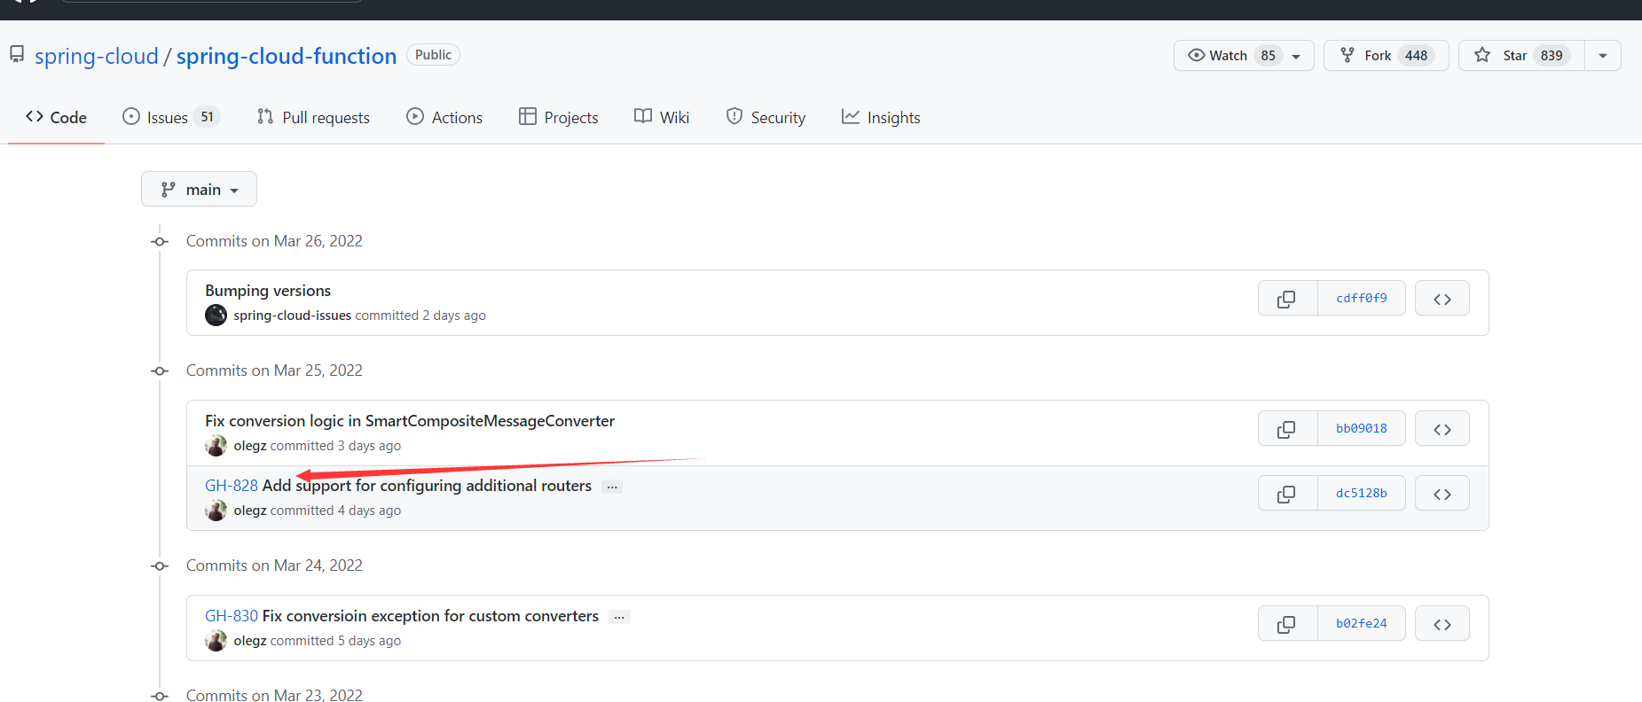Switch to the Code tab
Image resolution: width=1642 pixels, height=702 pixels.
click(x=56, y=118)
